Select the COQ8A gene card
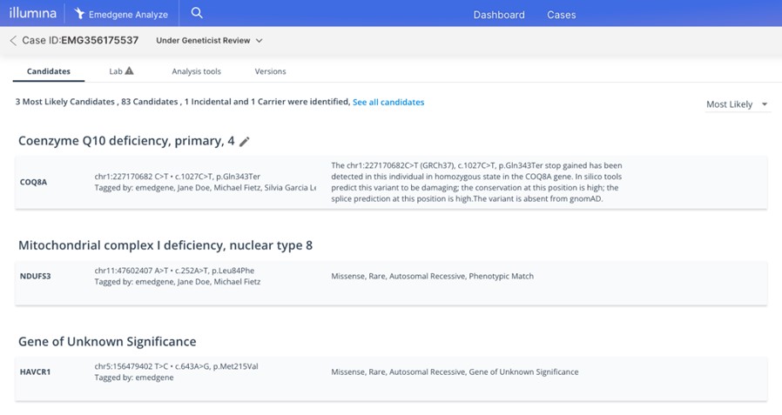This screenshot has width=782, height=415. pos(34,182)
